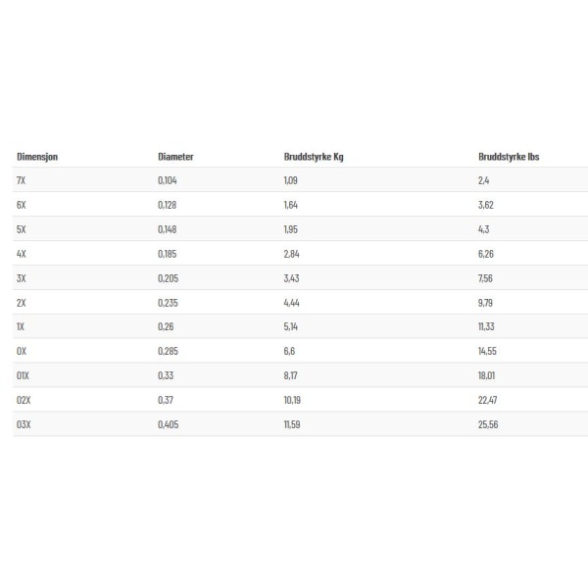Click the 03X row label
Image resolution: width=588 pixels, height=588 pixels.
(24, 424)
